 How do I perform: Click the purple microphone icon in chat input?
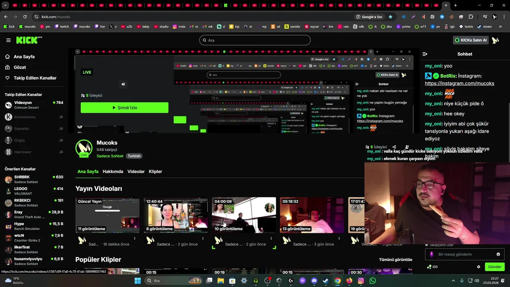432,254
